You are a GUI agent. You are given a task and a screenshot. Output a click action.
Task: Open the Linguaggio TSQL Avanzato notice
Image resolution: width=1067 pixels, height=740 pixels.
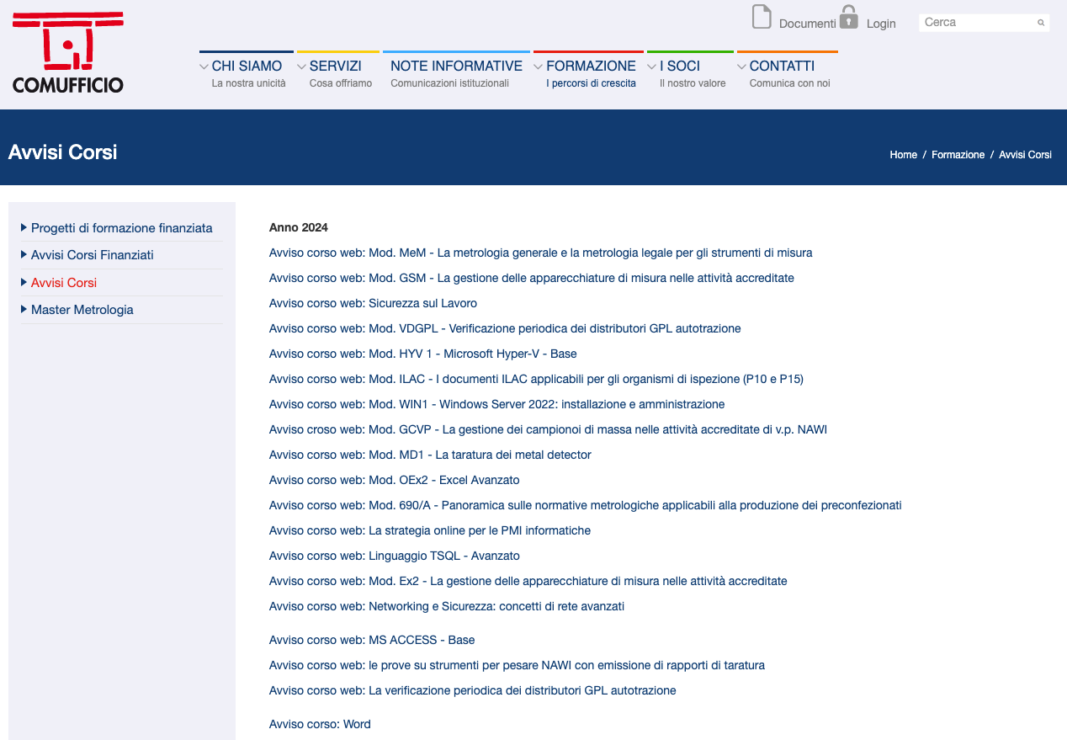point(395,556)
